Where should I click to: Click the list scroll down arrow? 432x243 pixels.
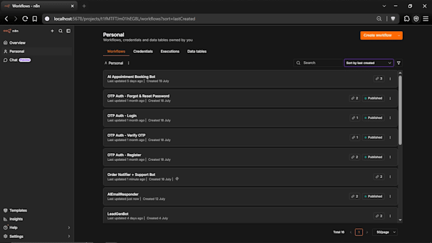tap(400, 220)
